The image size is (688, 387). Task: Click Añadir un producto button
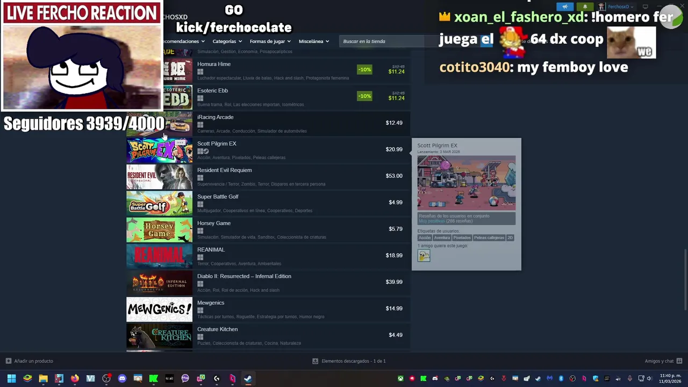tap(29, 361)
